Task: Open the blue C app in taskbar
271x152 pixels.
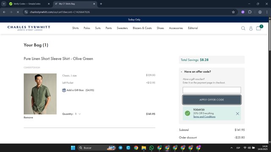Action: pyautogui.click(x=128, y=148)
